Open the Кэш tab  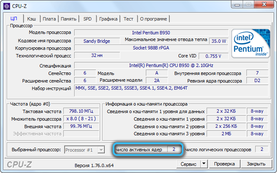(x=31, y=19)
